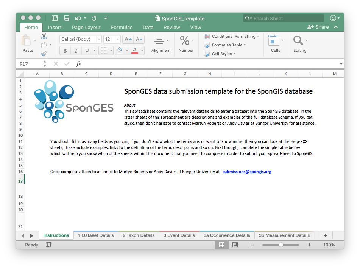Expand Cell Styles menu
This screenshot has height=268, width=360.
pyautogui.click(x=234, y=54)
